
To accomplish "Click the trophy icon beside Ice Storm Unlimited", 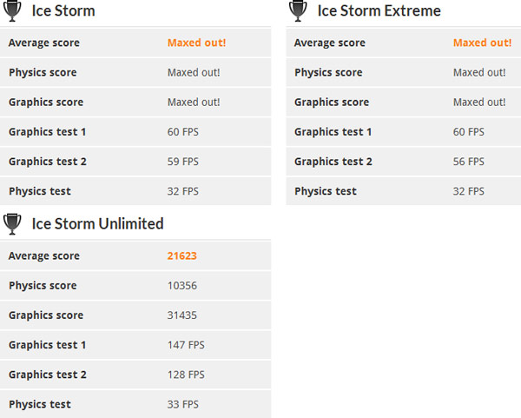I will click(13, 224).
